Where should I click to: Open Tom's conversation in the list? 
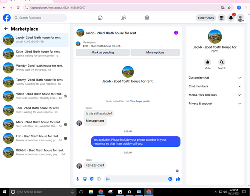pos(35,110)
